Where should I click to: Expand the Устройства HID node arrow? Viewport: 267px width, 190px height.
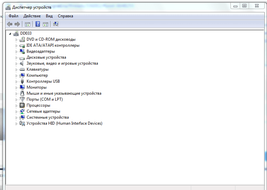coord(16,124)
